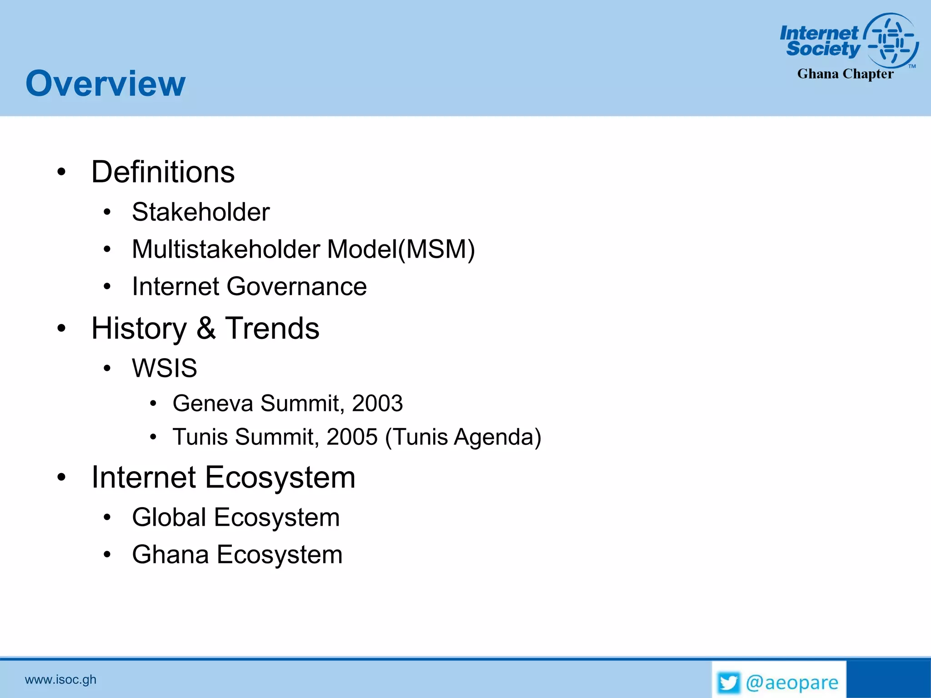Click the dark blue footer block
The width and height of the screenshot is (931, 698).
pyautogui.click(x=888, y=679)
